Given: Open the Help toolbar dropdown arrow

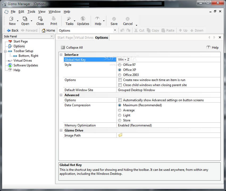Looking at the screenshot, I should tap(104, 21).
